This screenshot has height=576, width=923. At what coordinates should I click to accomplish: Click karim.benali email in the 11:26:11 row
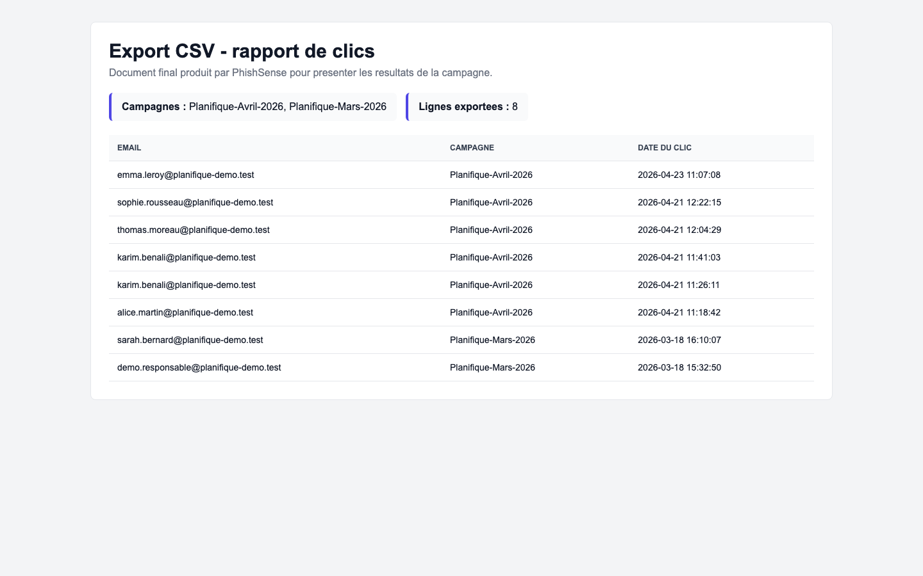187,285
